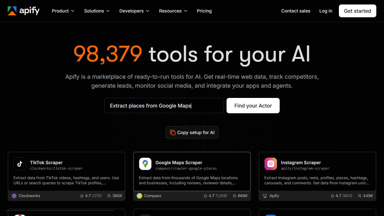Click the star rating icon on TikTok Scraper
The width and height of the screenshot is (384, 216).
click(82, 196)
